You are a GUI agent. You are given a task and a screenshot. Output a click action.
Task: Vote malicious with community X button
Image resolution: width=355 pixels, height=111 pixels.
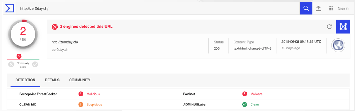[11, 64]
